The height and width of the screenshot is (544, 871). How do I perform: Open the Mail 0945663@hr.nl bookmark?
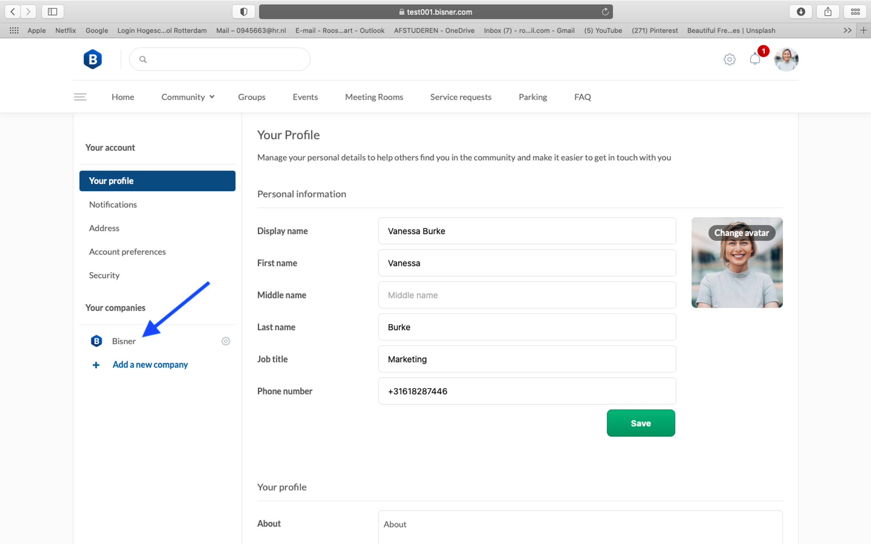[251, 30]
